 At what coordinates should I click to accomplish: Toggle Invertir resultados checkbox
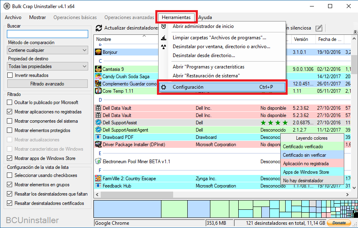[10, 75]
